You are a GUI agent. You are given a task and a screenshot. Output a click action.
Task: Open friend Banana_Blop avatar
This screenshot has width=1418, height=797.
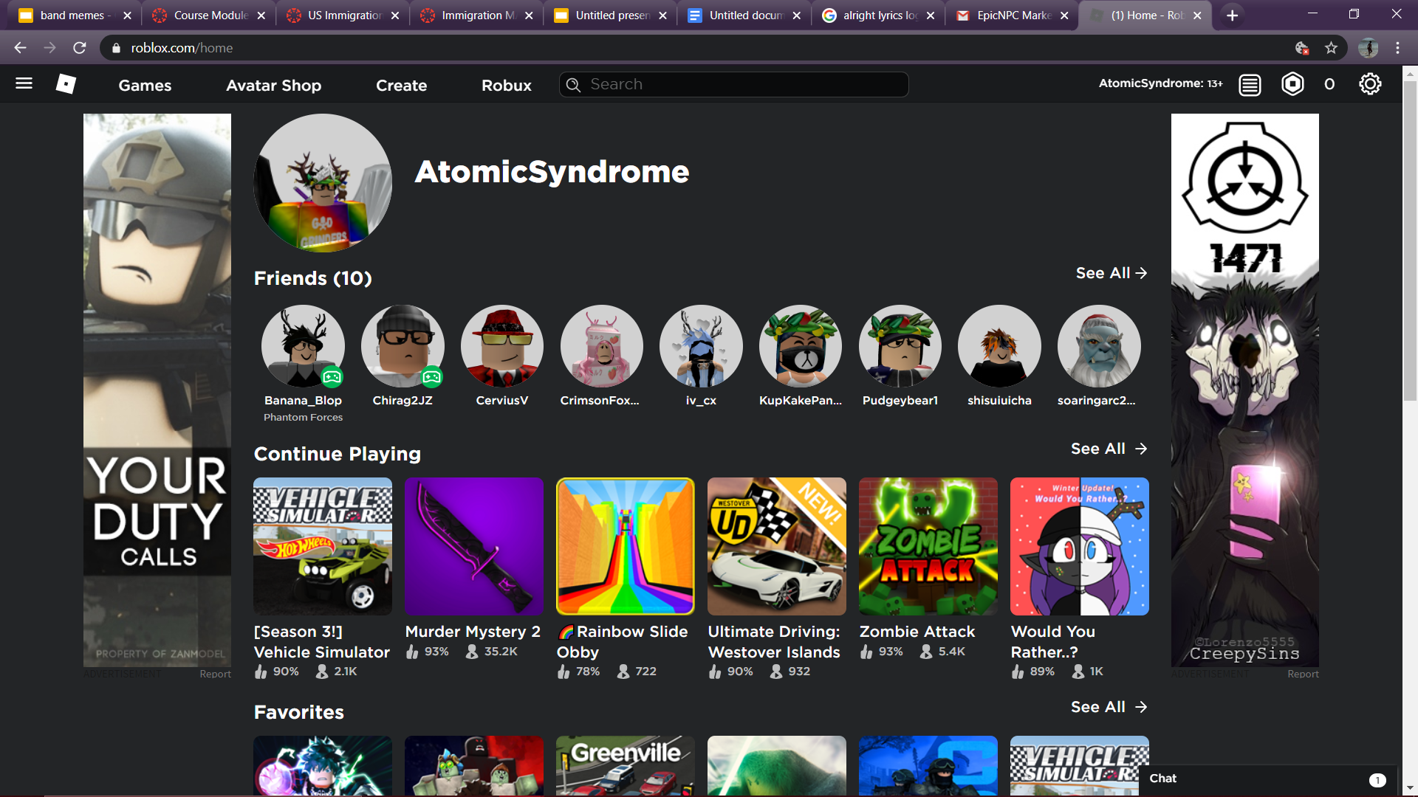pos(303,346)
